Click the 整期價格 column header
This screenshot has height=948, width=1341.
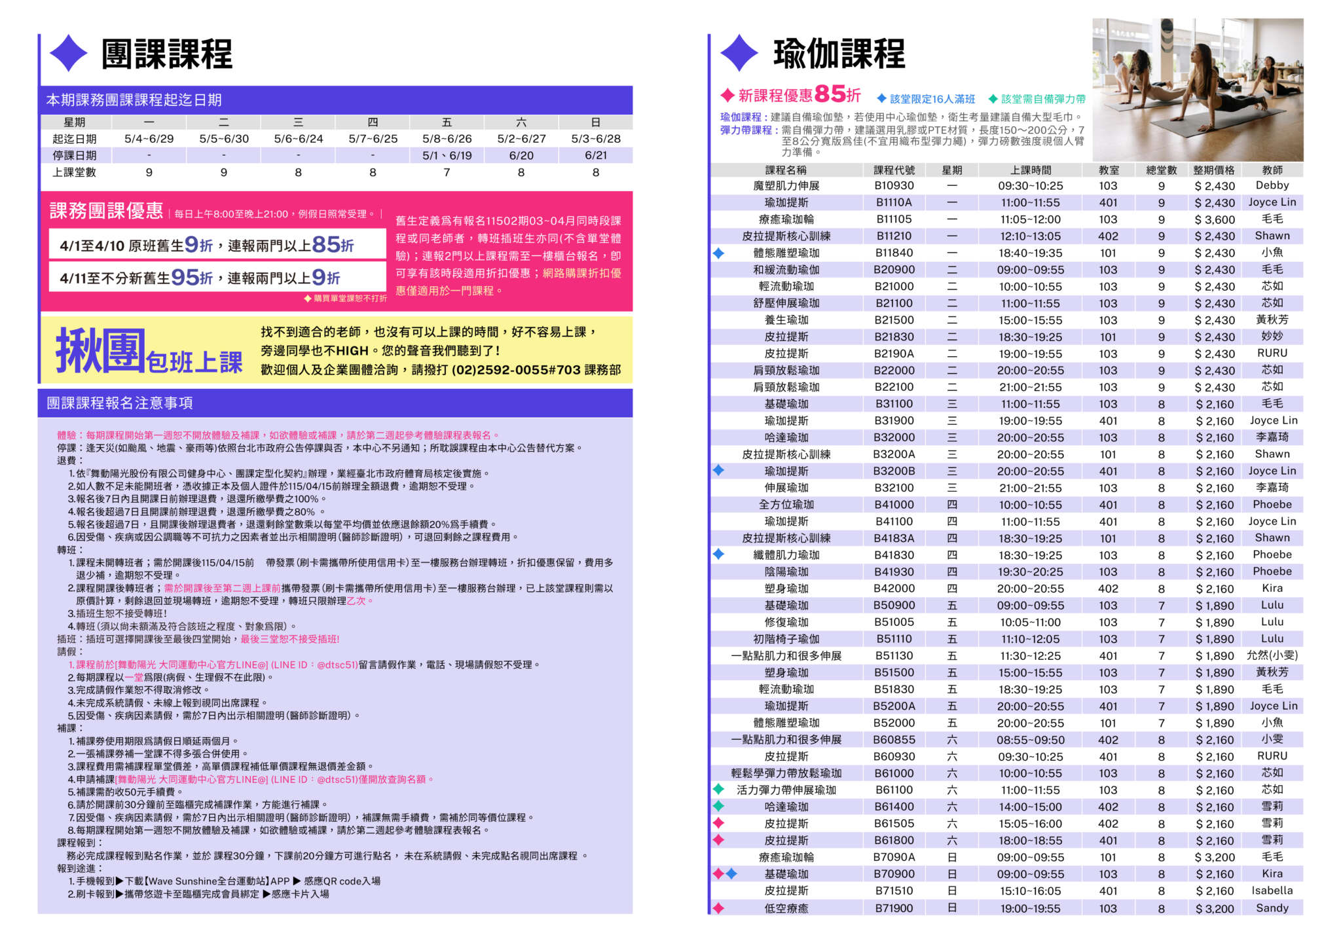point(1213,170)
